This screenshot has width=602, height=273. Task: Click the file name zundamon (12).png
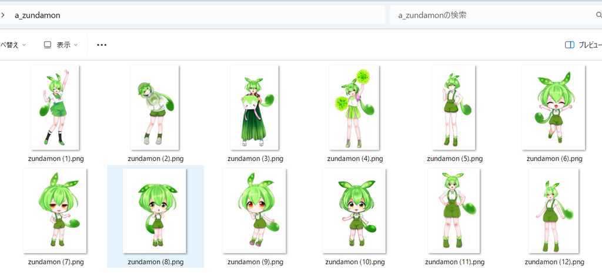click(554, 262)
